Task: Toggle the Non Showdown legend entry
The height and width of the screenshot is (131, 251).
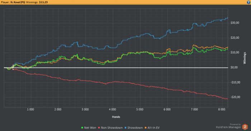Action: (x=110, y=128)
